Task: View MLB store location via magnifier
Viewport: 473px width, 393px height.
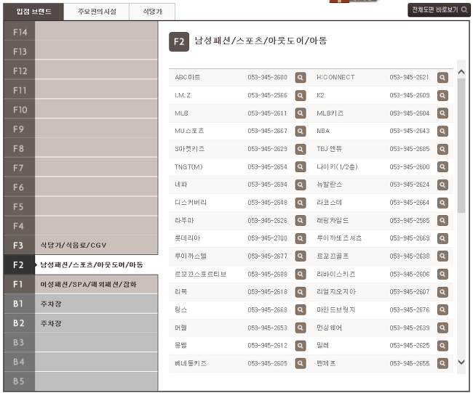Action: click(300, 113)
